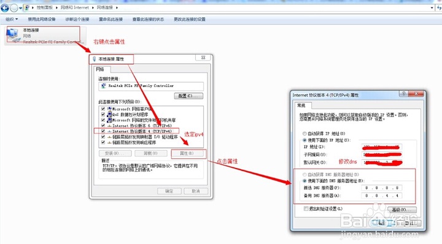This screenshot has width=442, height=244.
Task: Select the 常规 tab in IPv4 dialog
Action: click(301, 105)
